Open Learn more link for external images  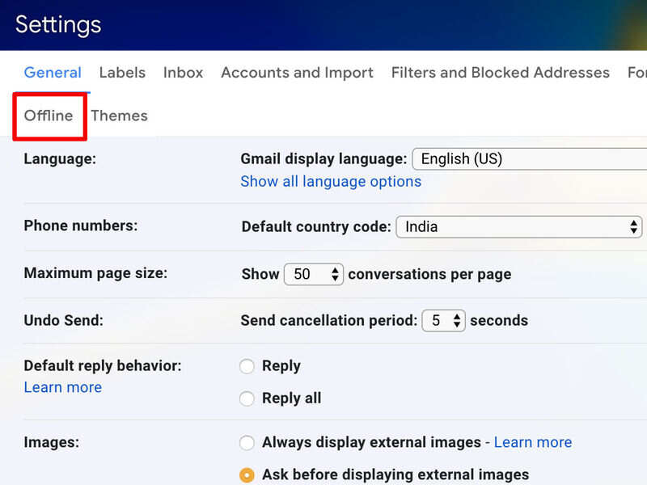point(533,442)
